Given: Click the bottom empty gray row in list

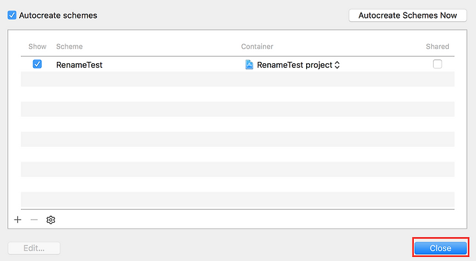Looking at the screenshot, I should coord(238,200).
